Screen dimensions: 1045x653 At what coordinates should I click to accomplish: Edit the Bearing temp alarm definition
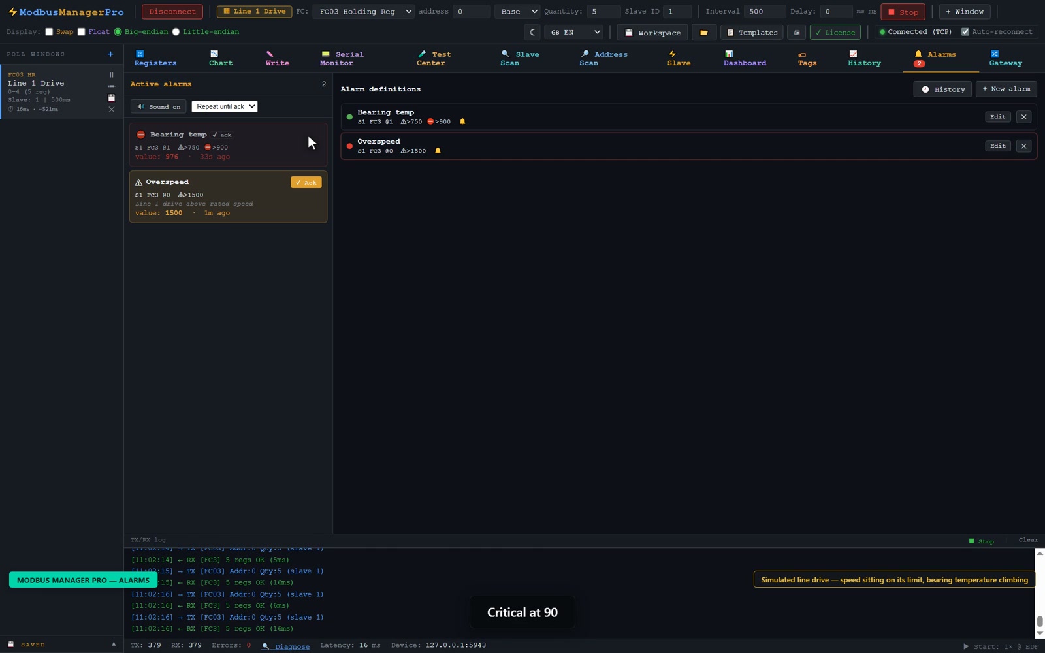click(997, 117)
